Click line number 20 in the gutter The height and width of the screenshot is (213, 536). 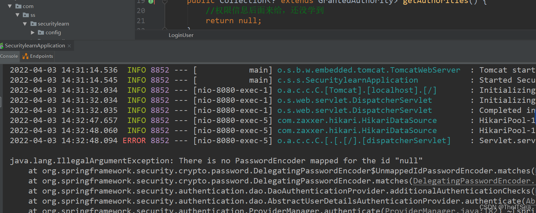[x=141, y=11]
